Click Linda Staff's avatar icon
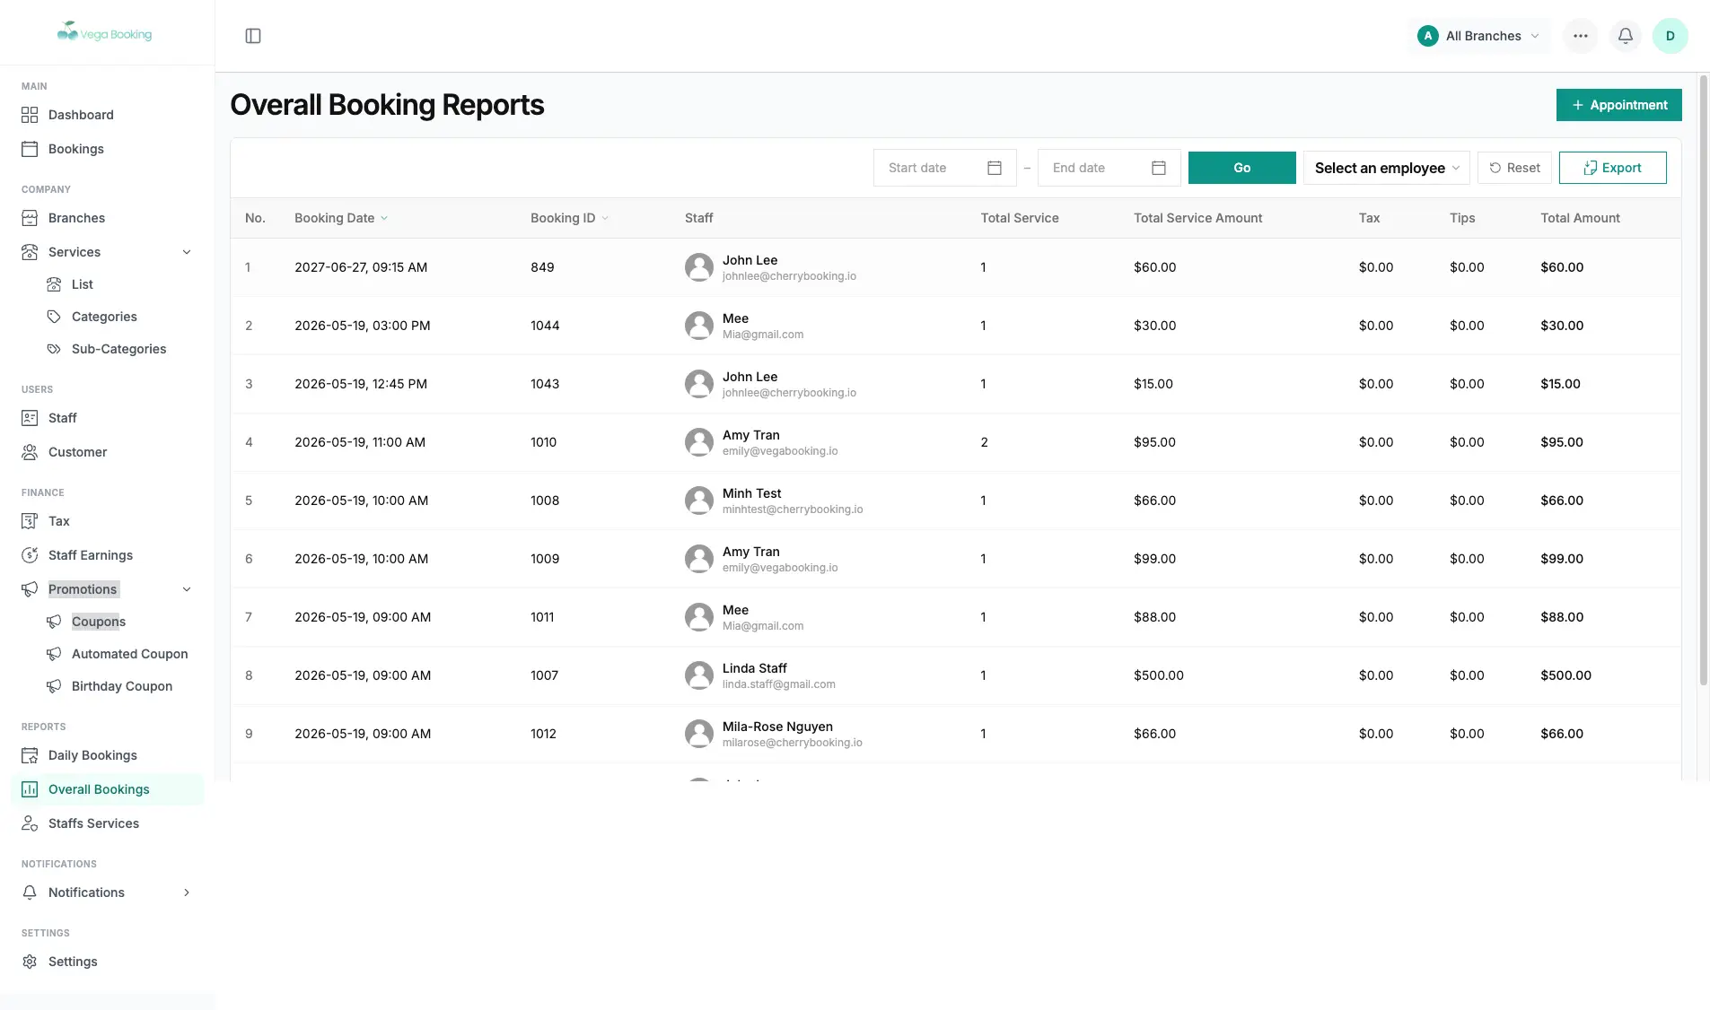This screenshot has height=1010, width=1710. pos(699,675)
